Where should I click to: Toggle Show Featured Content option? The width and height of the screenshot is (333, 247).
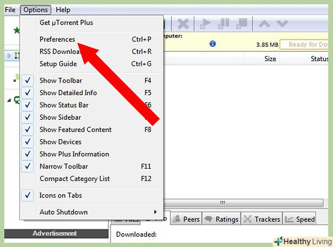point(92,129)
